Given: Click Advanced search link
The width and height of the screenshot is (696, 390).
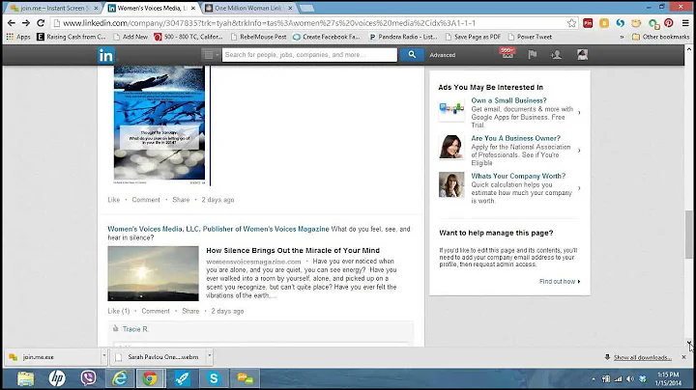Looking at the screenshot, I should [442, 55].
